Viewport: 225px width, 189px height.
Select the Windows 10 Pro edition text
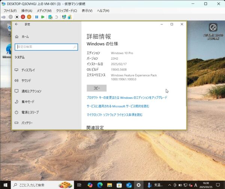click(x=122, y=53)
